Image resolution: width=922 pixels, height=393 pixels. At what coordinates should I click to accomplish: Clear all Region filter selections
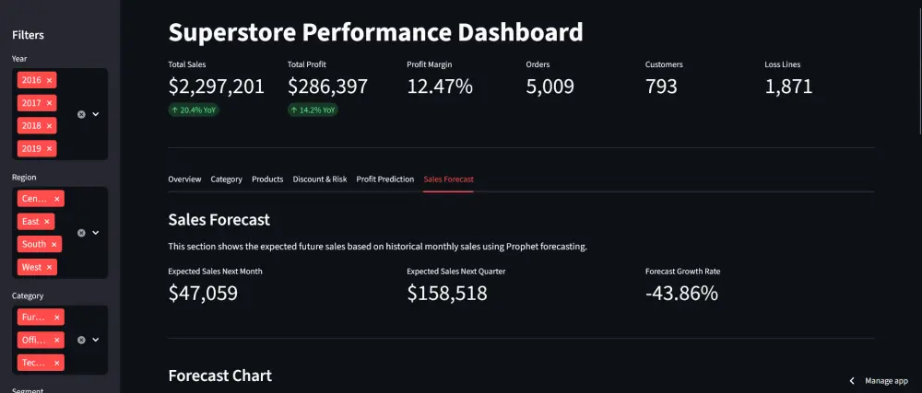click(x=81, y=233)
